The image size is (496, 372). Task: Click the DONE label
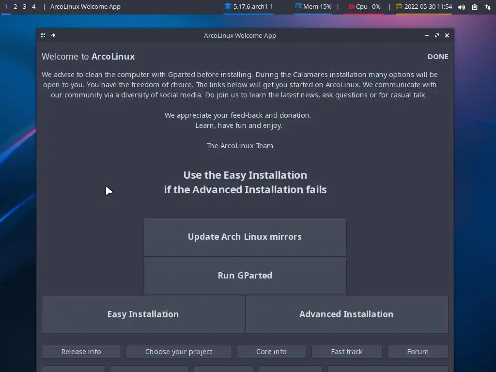(x=438, y=57)
